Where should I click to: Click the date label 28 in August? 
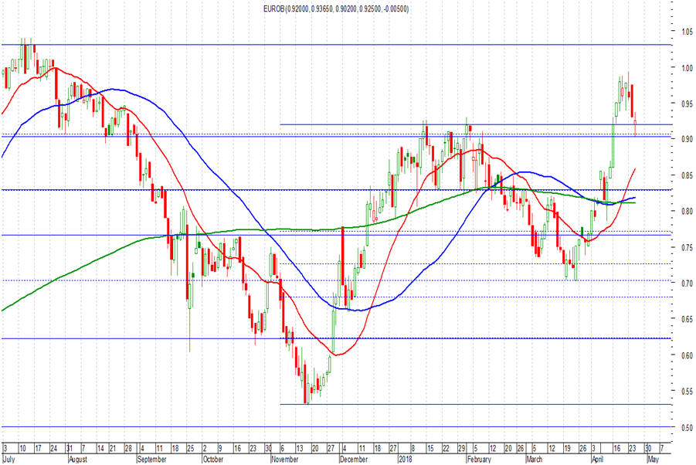click(x=128, y=449)
